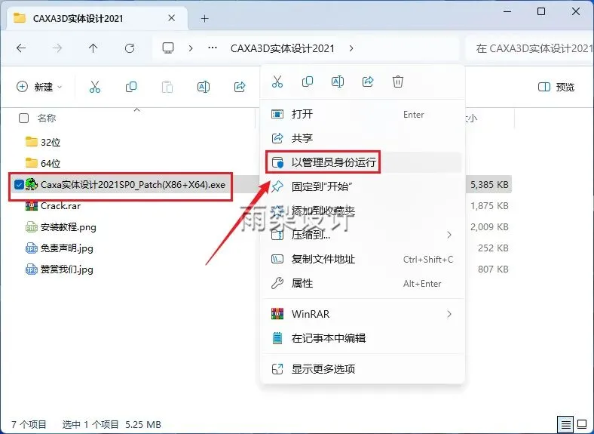Choose 共享 from the context menu
The height and width of the screenshot is (434, 594).
coord(363,137)
